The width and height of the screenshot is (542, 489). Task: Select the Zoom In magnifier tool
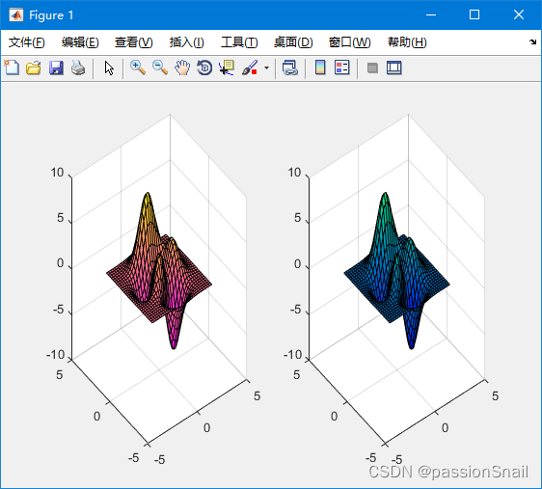click(x=138, y=68)
